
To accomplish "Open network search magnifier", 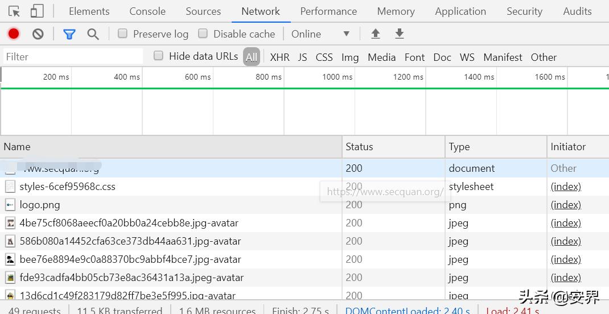I will (93, 34).
